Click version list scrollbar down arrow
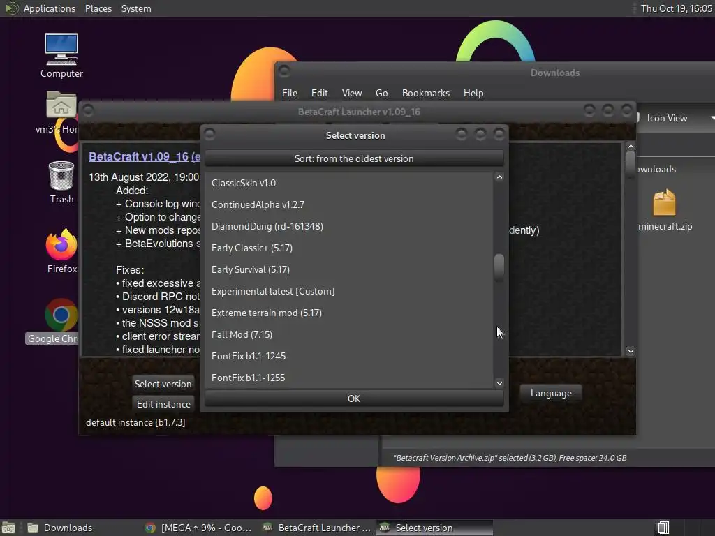This screenshot has height=536, width=715. point(499,383)
